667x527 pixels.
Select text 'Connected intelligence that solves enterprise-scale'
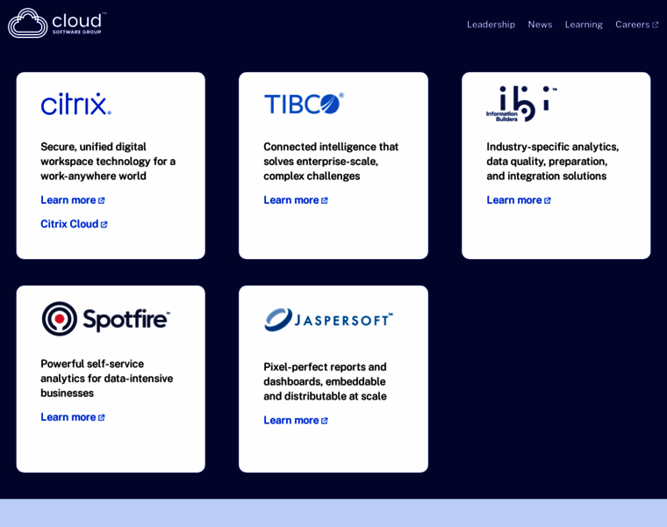[331, 154]
